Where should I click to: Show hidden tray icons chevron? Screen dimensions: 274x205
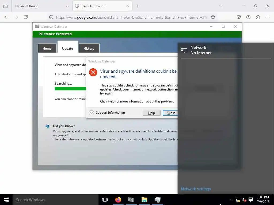(231, 200)
